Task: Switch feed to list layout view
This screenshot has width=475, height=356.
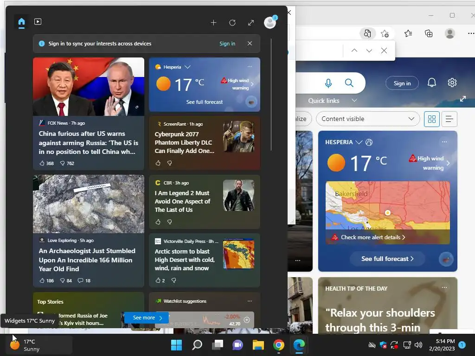Action: 449,119
